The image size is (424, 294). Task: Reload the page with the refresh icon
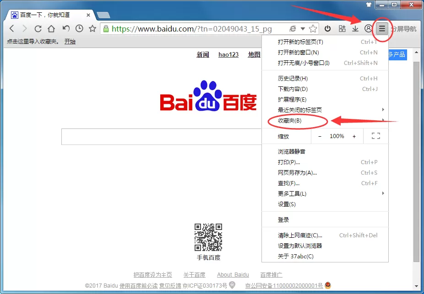tap(38, 28)
